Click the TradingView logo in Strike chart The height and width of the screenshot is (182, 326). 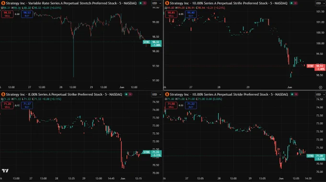5,171
